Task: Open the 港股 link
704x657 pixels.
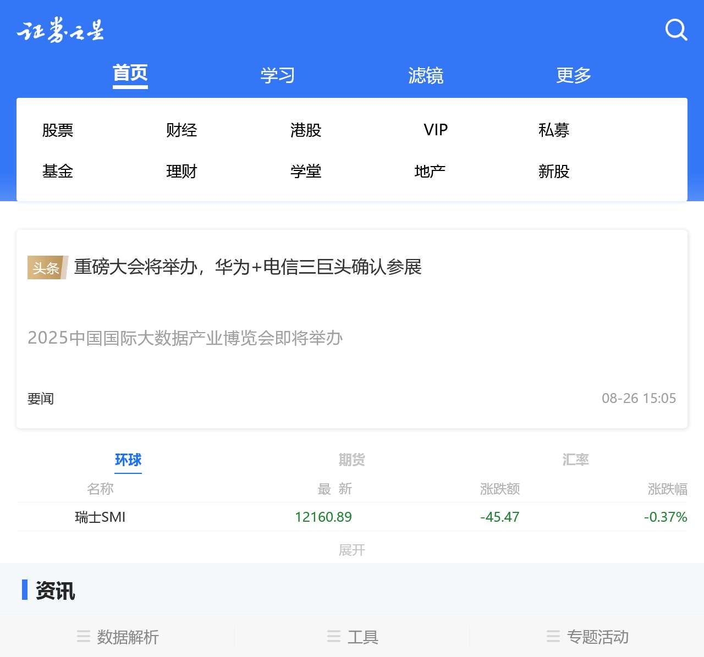Action: [x=306, y=130]
